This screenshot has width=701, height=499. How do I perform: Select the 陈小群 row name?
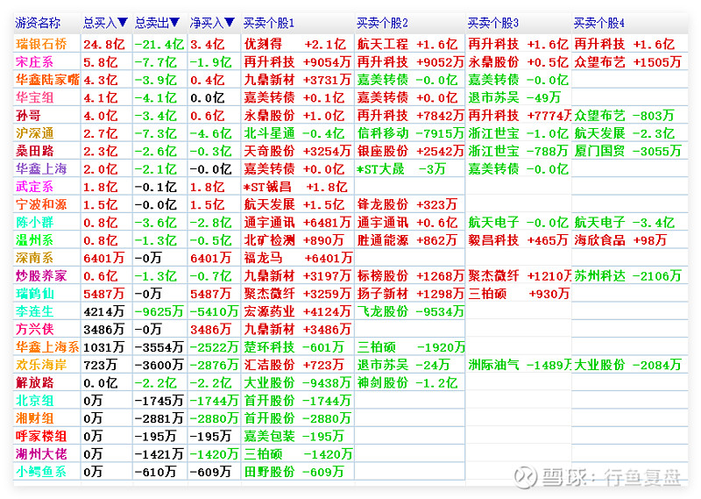(34, 223)
